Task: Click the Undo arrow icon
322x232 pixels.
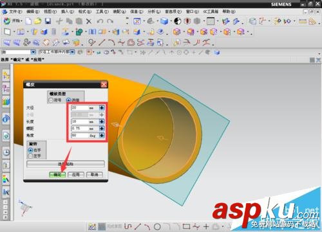Action: click(x=100, y=21)
